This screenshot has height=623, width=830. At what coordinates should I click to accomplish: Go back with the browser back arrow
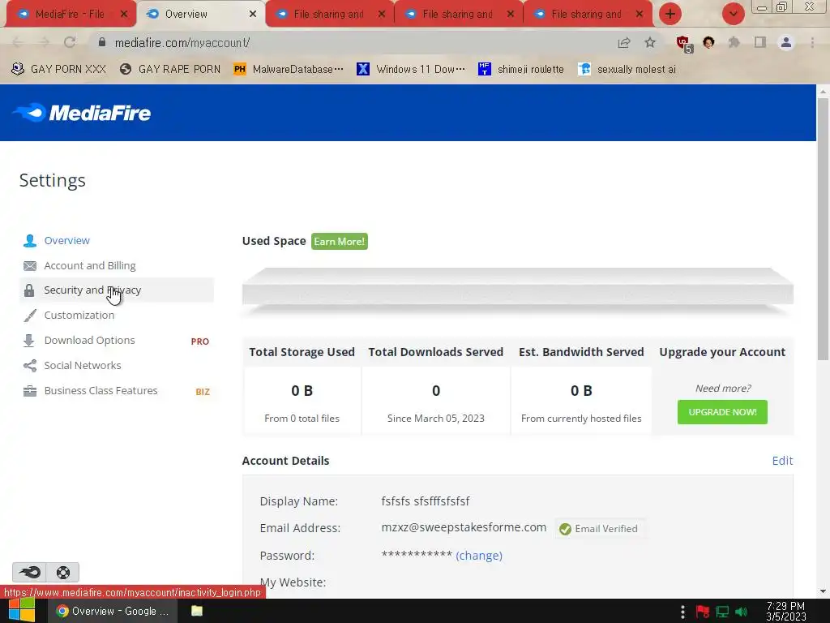coord(17,42)
